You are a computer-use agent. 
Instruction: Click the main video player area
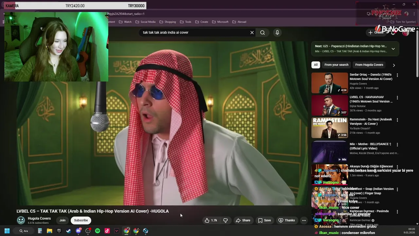point(162,123)
